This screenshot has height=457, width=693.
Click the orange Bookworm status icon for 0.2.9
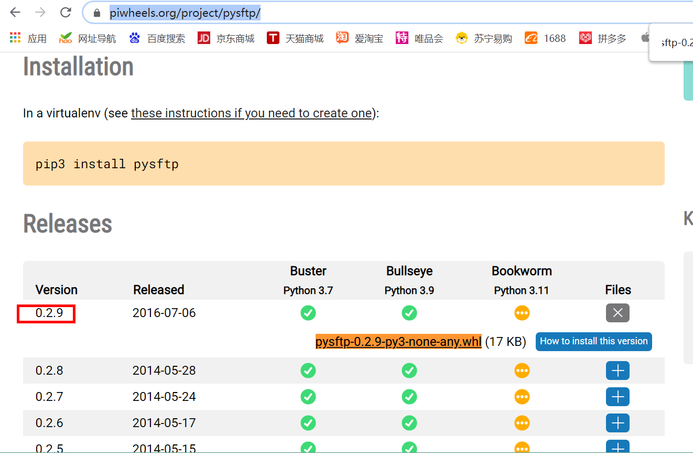click(522, 313)
